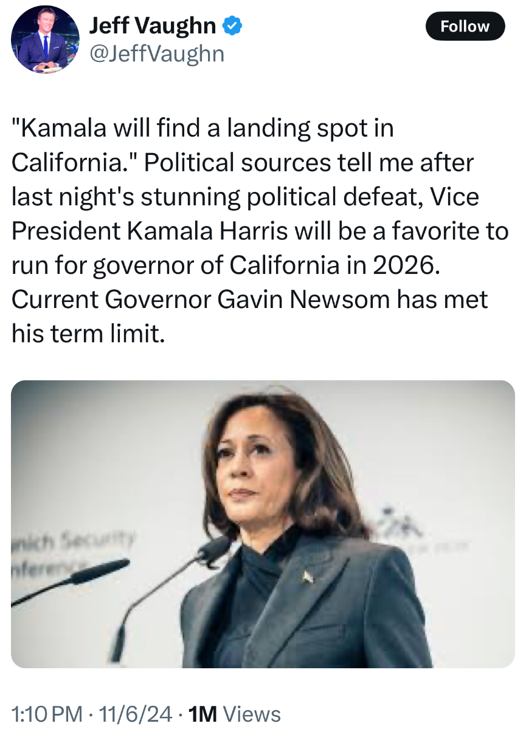The height and width of the screenshot is (729, 526).
Task: Click the blue verified checkmark badge
Action: tap(234, 26)
